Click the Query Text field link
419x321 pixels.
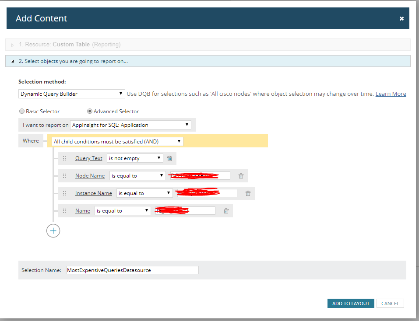(89, 158)
